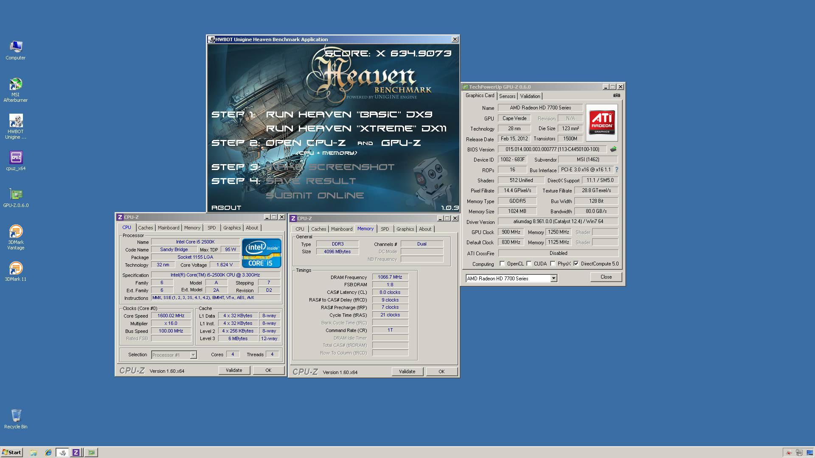Switch to HWBOT Heaven taskbar button
The height and width of the screenshot is (458, 815).
tap(62, 452)
